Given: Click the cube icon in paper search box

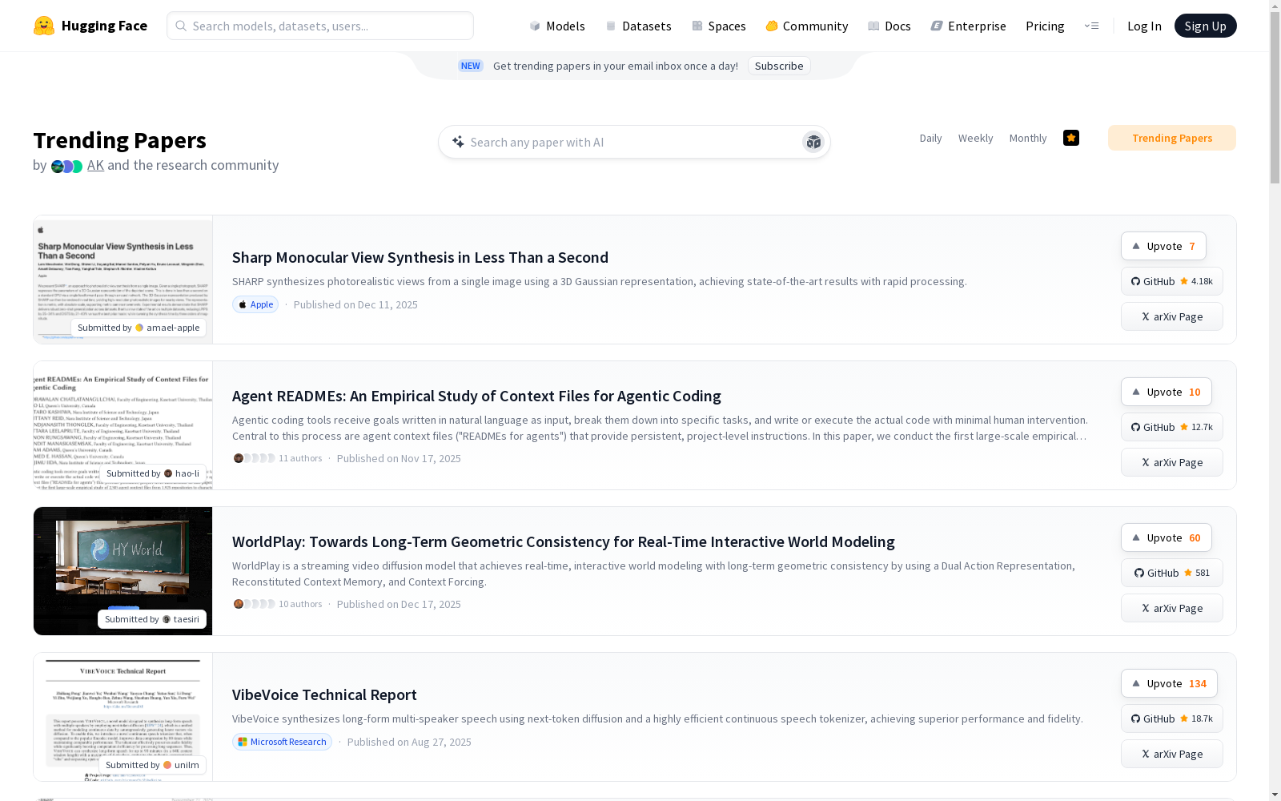Looking at the screenshot, I should coord(813,142).
